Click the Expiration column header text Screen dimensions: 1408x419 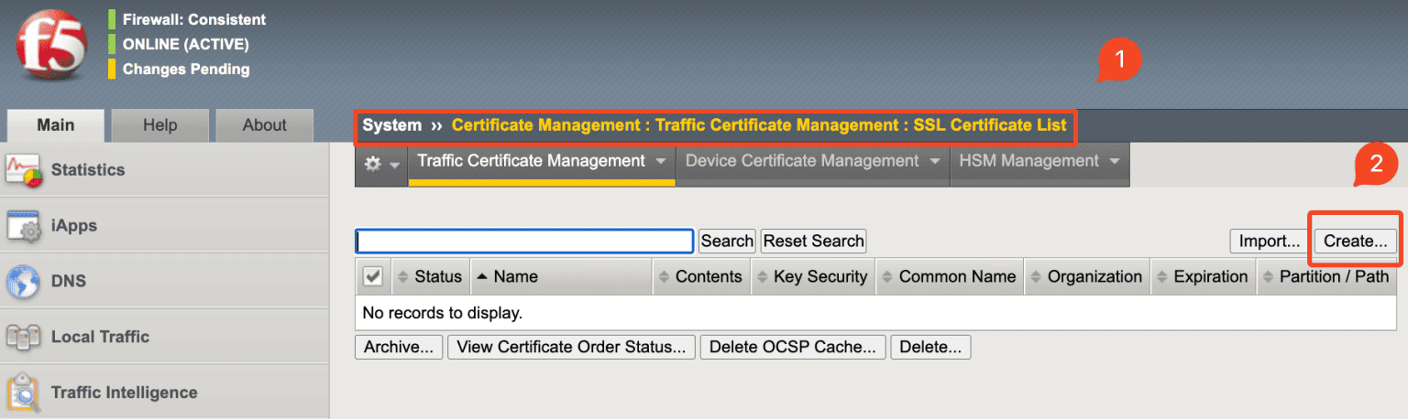click(1211, 276)
